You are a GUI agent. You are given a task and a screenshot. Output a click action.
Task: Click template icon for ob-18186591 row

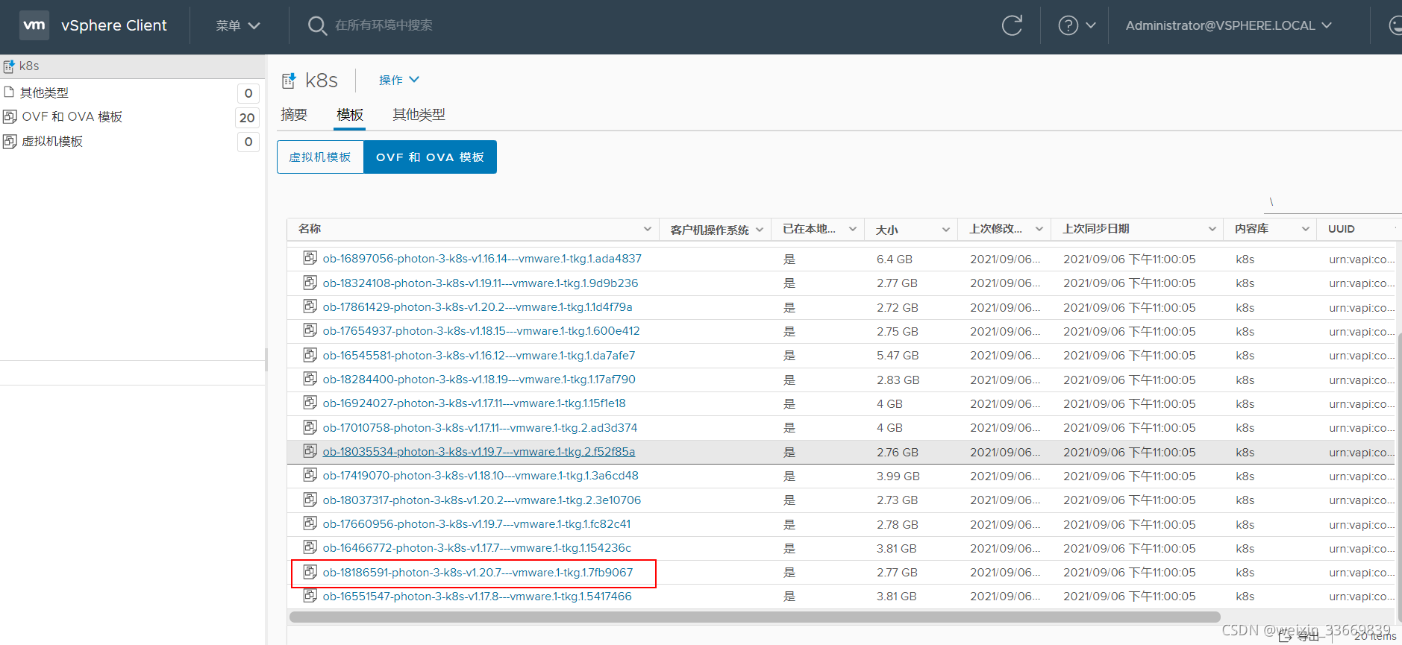click(310, 572)
